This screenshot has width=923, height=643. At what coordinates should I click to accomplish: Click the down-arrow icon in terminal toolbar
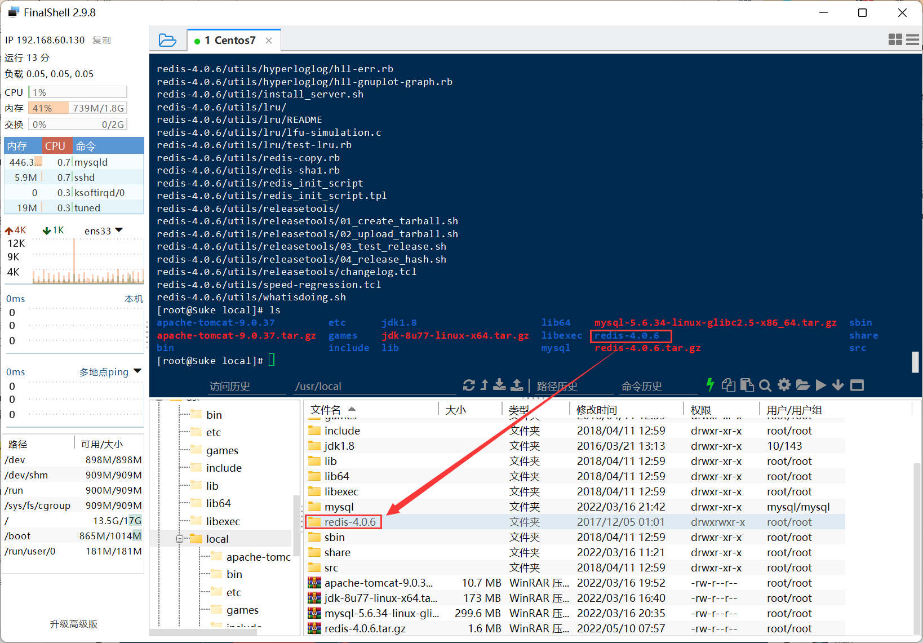(x=838, y=385)
